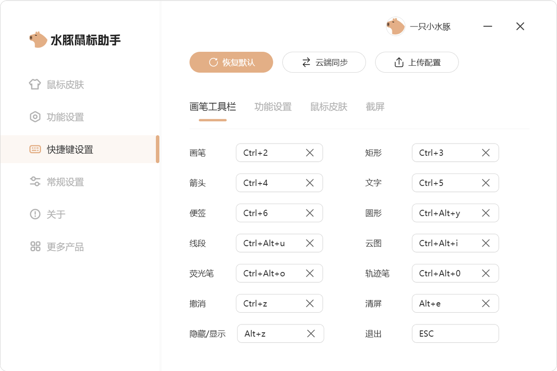The image size is (557, 371).
Task: Click the 恢复默认 button
Action: pyautogui.click(x=231, y=62)
